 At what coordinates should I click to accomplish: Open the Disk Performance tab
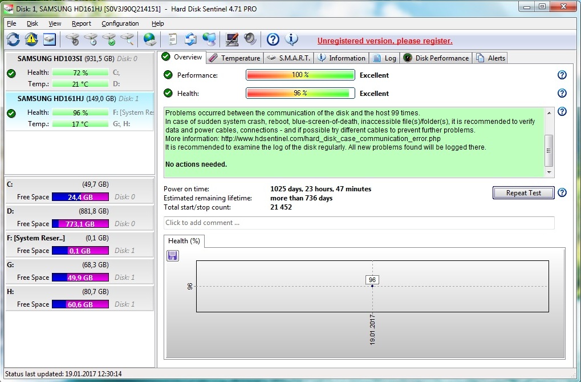click(436, 58)
